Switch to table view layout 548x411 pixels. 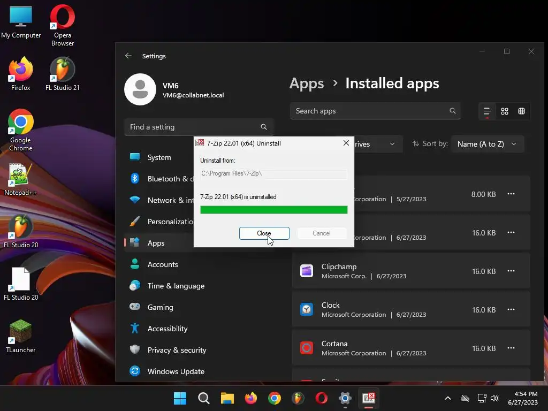point(521,111)
